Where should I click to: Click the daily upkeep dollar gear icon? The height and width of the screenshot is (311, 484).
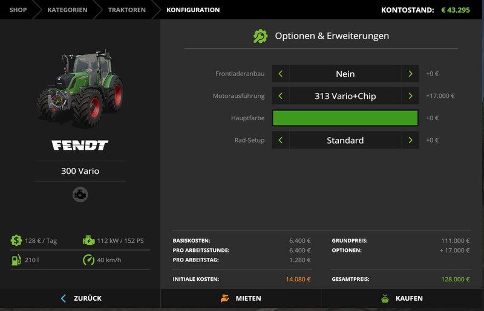tap(16, 240)
